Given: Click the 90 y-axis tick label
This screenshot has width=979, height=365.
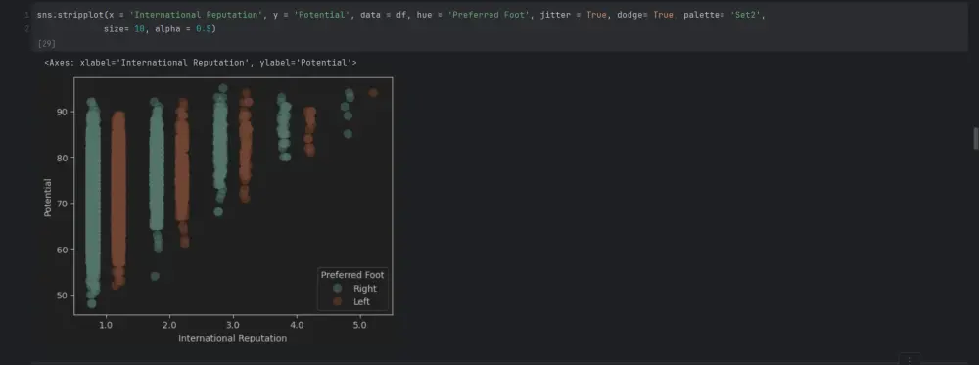Looking at the screenshot, I should coord(62,112).
